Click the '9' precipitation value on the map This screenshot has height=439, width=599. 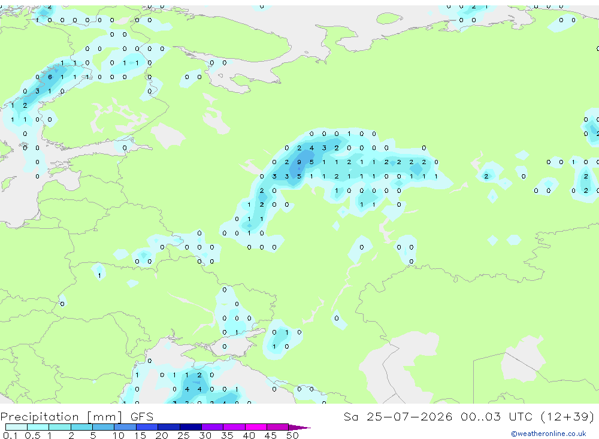tap(299, 162)
